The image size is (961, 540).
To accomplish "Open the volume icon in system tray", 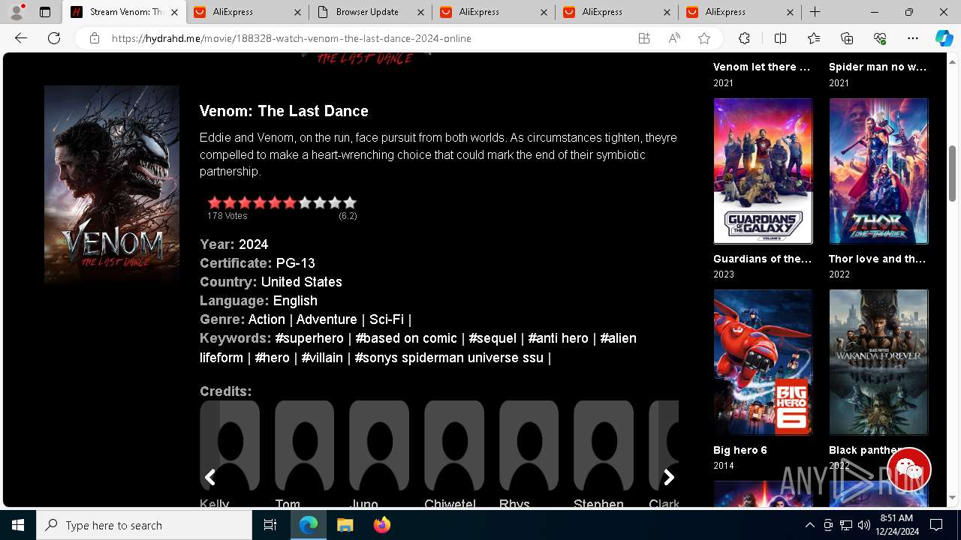I will 863,525.
